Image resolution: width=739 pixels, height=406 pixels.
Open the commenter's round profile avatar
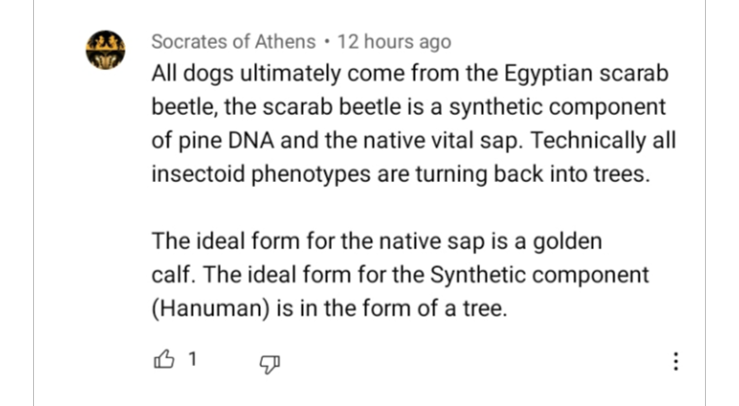click(105, 50)
